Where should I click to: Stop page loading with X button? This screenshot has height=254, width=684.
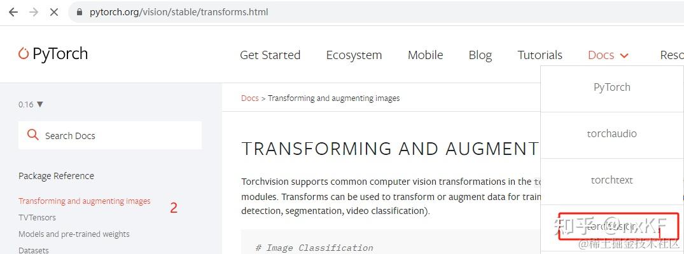pyautogui.click(x=54, y=12)
